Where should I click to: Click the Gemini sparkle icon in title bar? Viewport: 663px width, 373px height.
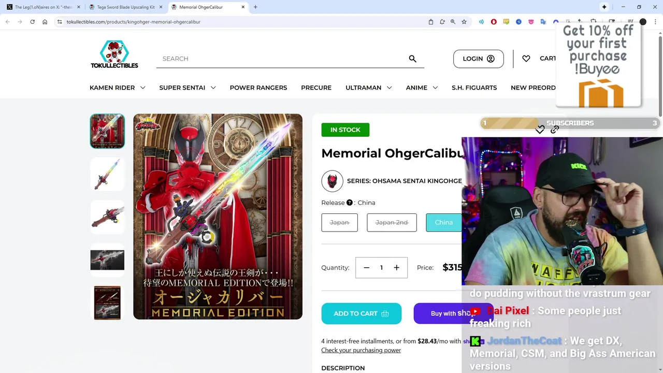(x=604, y=7)
